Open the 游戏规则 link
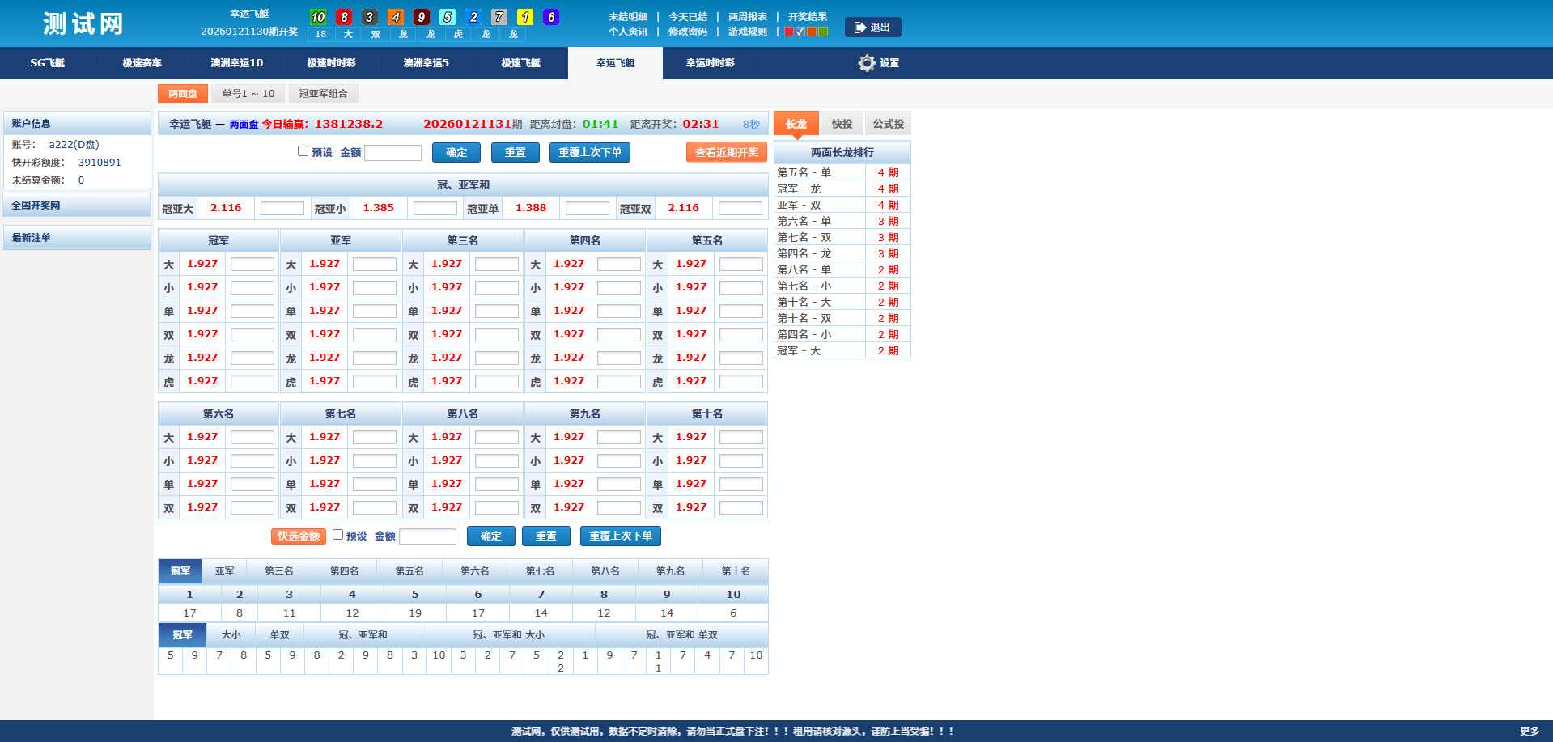The height and width of the screenshot is (742, 1553). pyautogui.click(x=747, y=32)
